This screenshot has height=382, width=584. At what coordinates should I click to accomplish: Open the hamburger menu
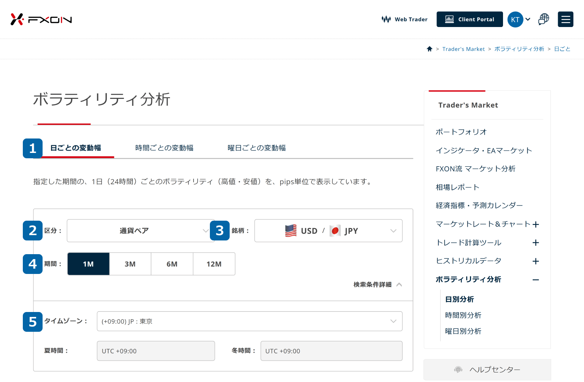[x=565, y=19]
